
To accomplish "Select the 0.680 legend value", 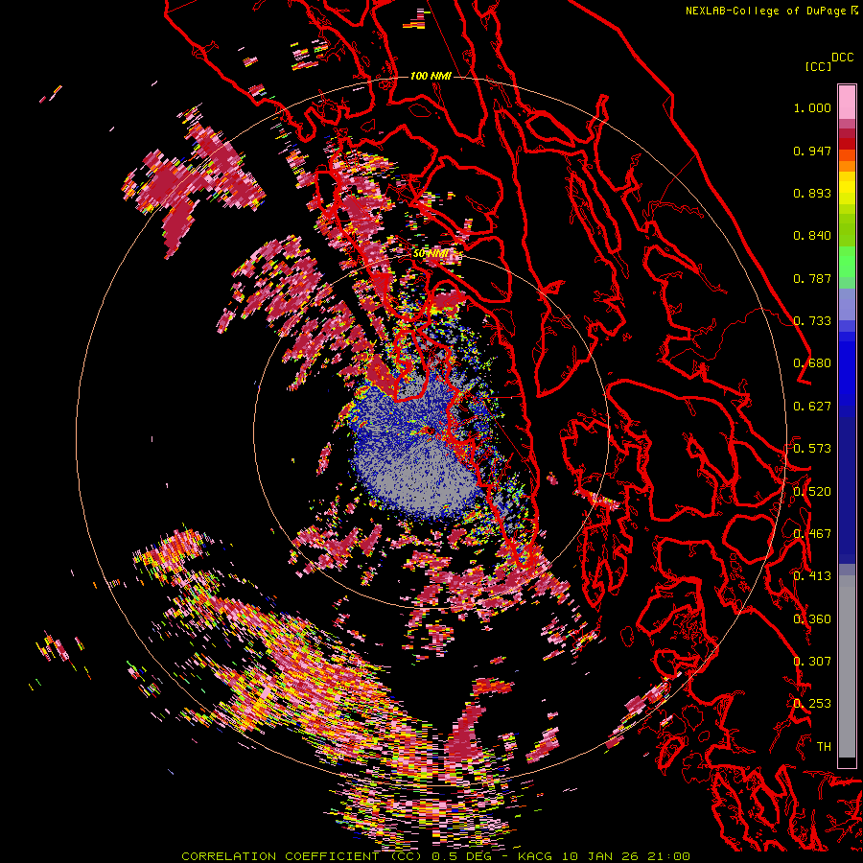I will [x=812, y=363].
